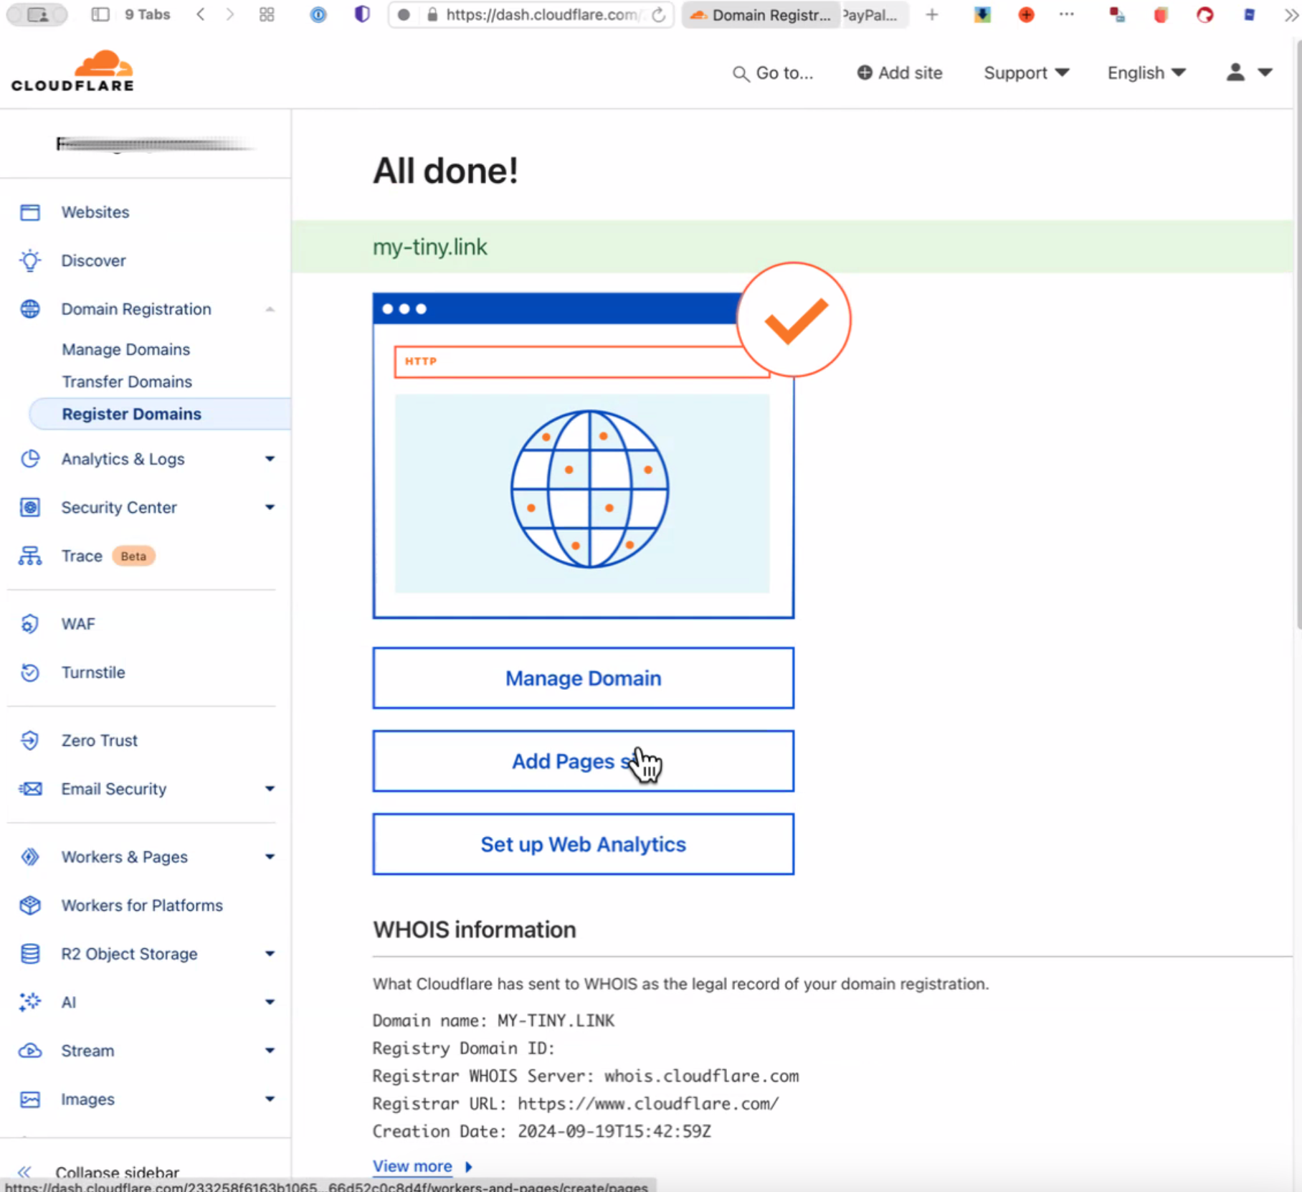The height and width of the screenshot is (1192, 1302).
Task: Click the WAF shield icon
Action: pos(30,624)
